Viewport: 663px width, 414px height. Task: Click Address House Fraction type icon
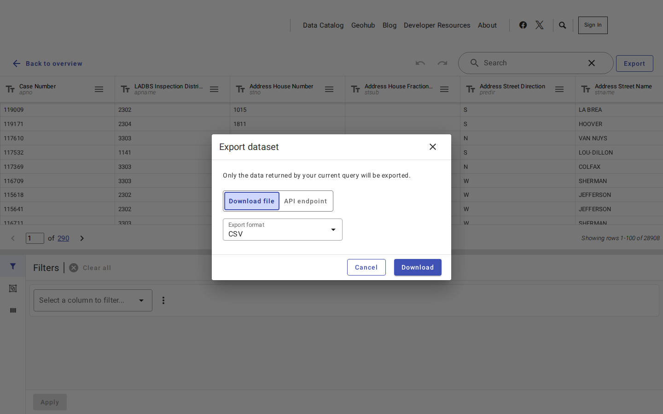tap(355, 89)
